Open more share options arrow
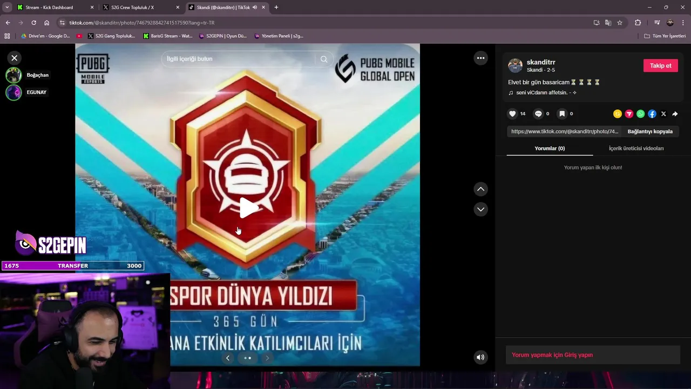 click(x=675, y=114)
